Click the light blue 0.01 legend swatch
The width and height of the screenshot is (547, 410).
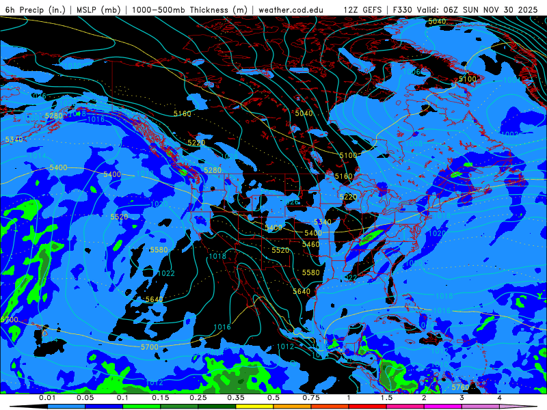pos(66,407)
